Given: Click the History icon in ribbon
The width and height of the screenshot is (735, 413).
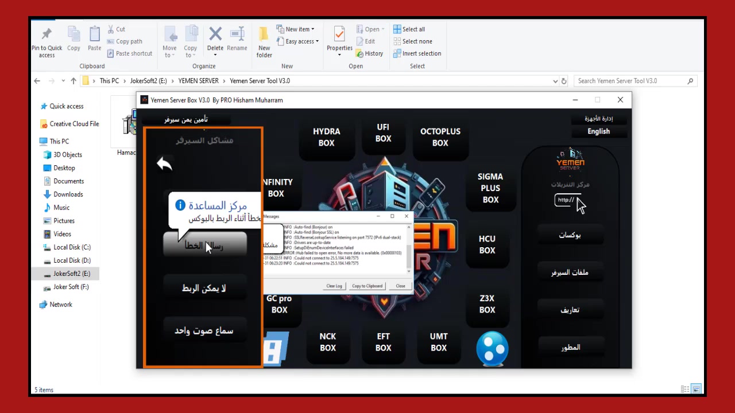Looking at the screenshot, I should click(x=369, y=53).
